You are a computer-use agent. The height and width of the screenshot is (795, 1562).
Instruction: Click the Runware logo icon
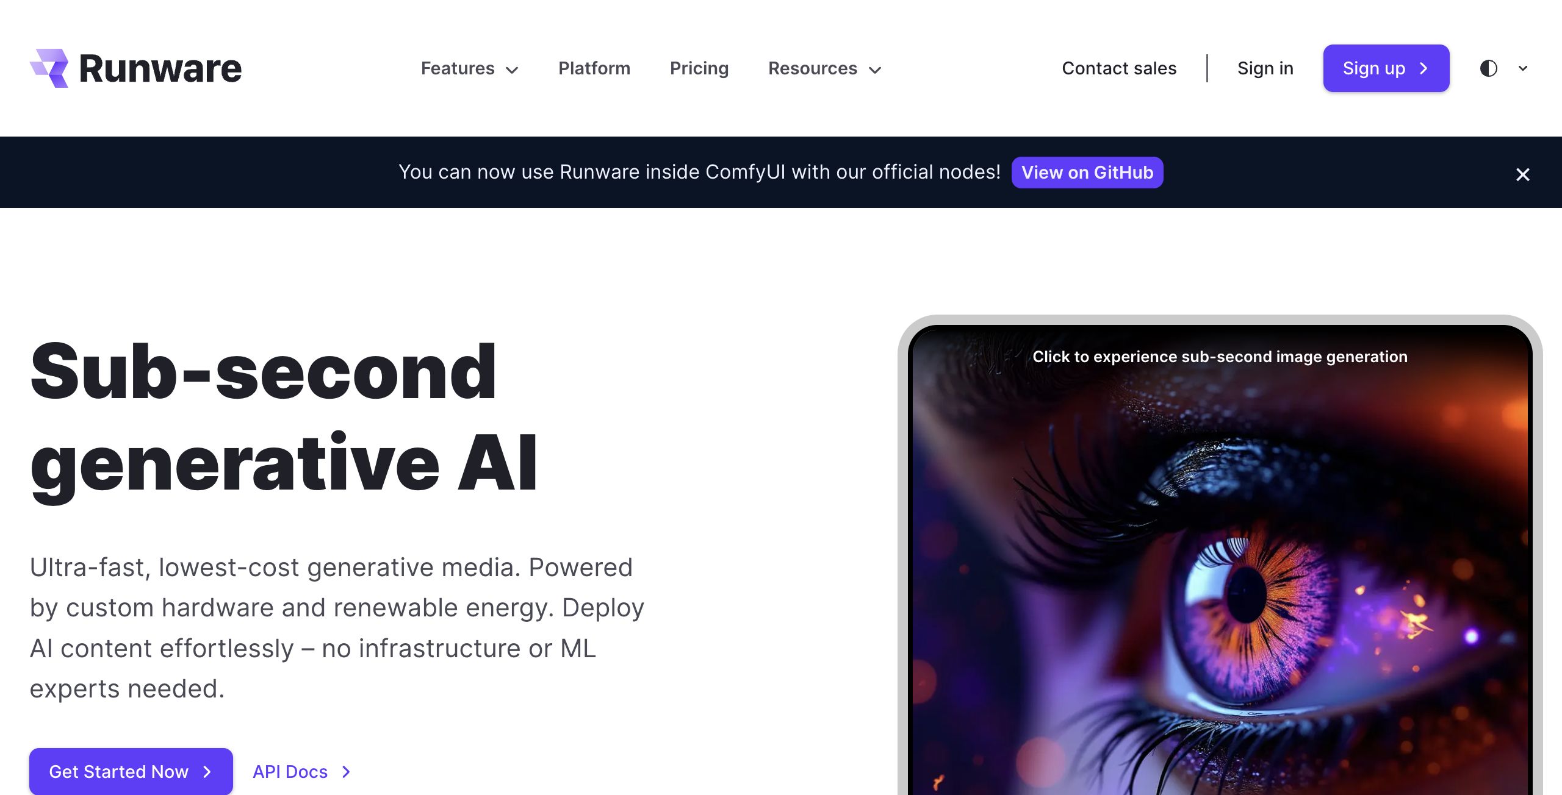point(49,68)
